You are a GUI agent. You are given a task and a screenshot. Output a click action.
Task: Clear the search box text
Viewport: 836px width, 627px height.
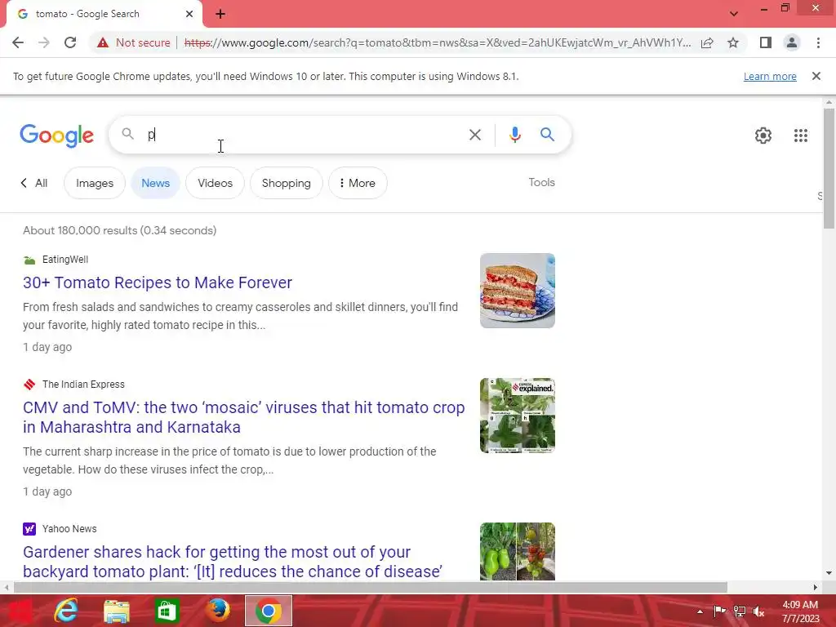point(474,135)
